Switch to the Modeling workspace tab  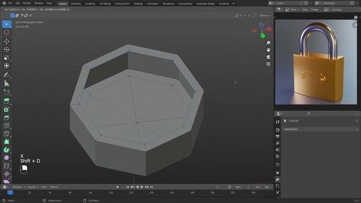76,4
